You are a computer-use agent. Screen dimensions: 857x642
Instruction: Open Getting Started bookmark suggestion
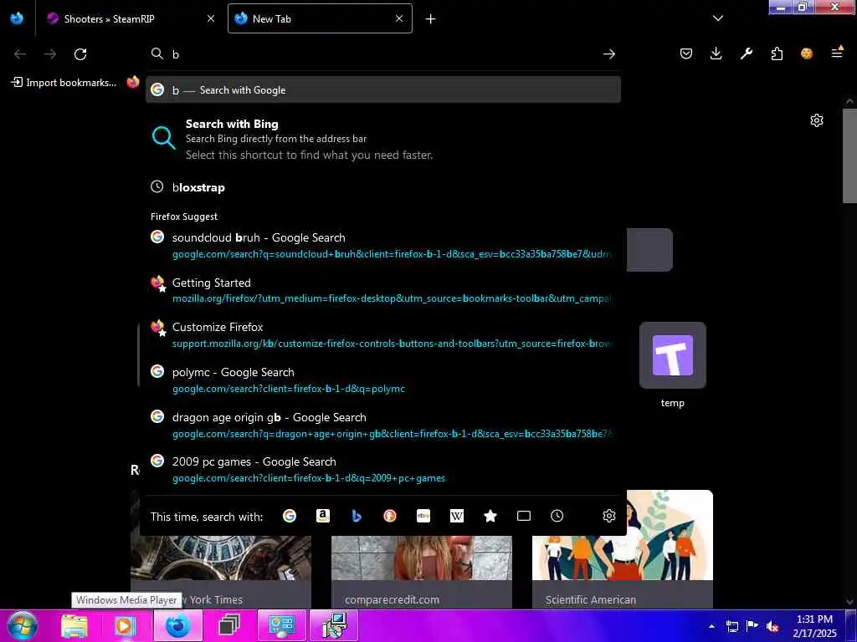(x=383, y=290)
